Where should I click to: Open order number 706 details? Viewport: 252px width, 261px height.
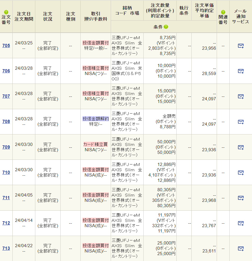[x=6, y=71]
